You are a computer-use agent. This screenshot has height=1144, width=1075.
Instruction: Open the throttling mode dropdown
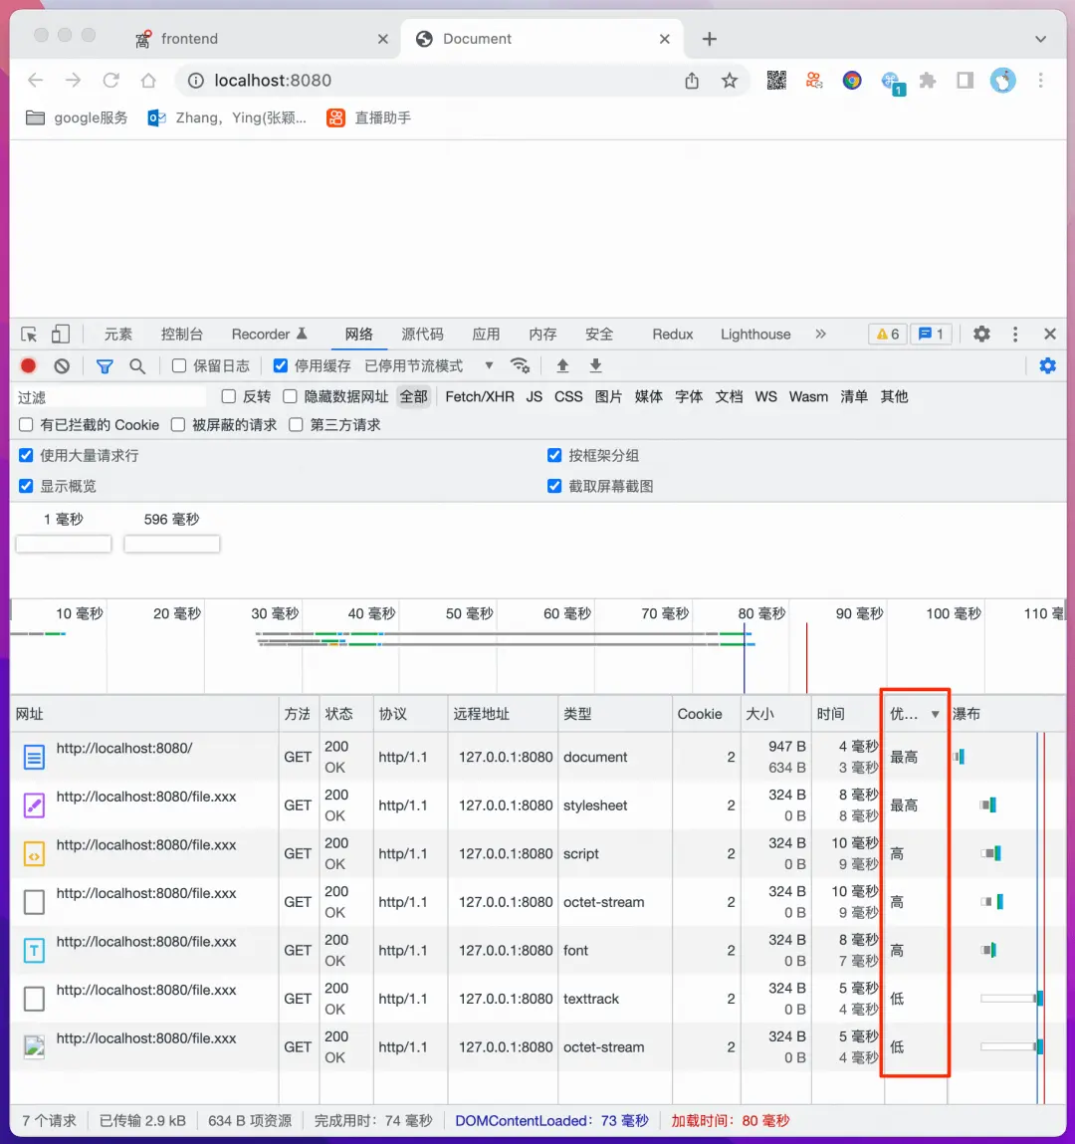pyautogui.click(x=429, y=365)
